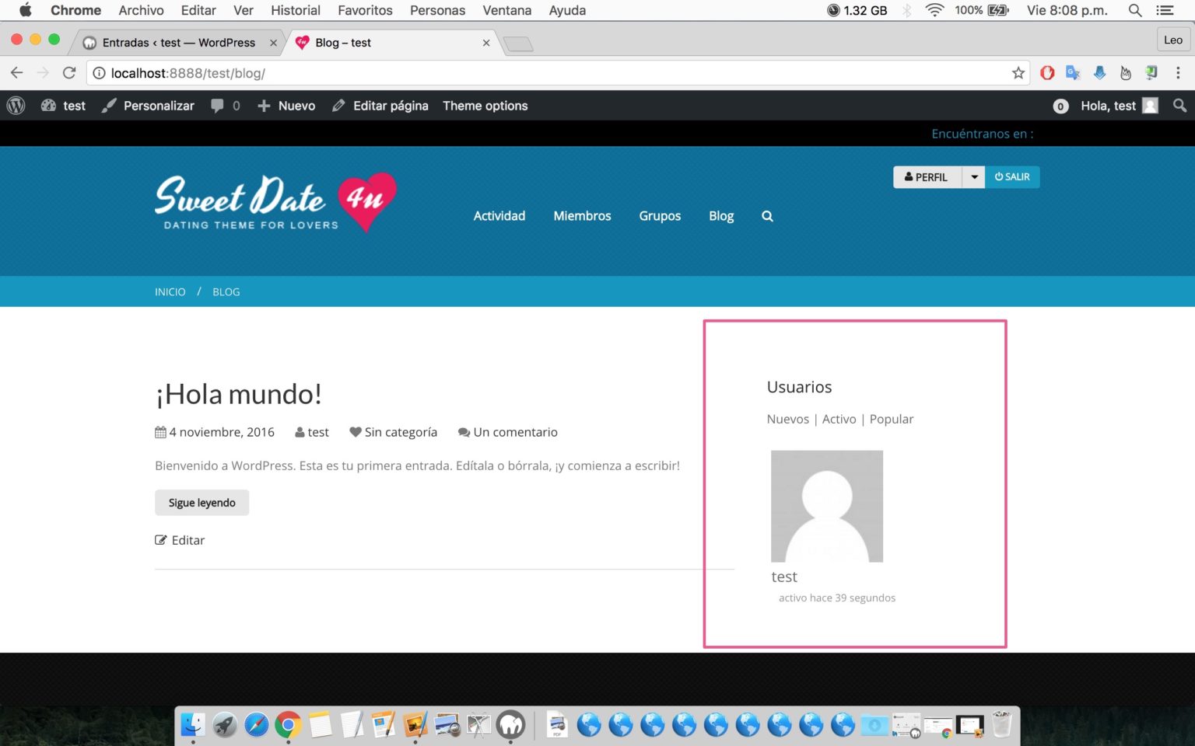This screenshot has width=1195, height=746.
Task: Open the Apple menu
Action: [x=25, y=10]
